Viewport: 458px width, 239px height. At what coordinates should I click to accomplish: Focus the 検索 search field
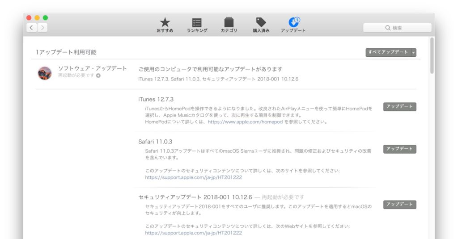[397, 28]
